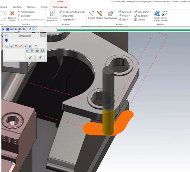Expand the Winkel dropdown arrow

coord(129,16)
